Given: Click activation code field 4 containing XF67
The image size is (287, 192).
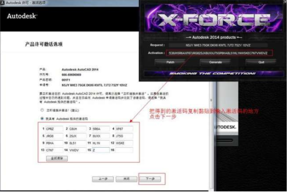Looking at the screenshot, I should (124, 129).
